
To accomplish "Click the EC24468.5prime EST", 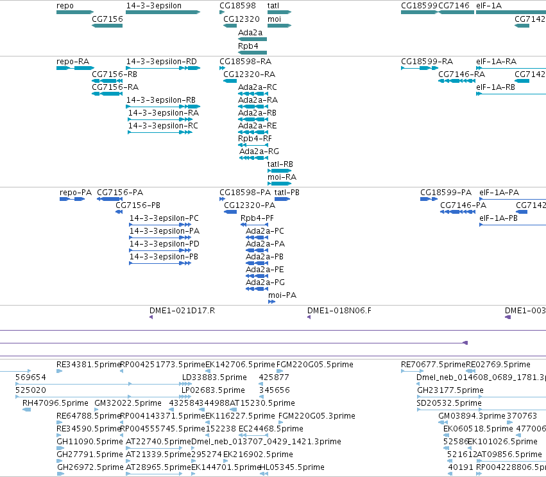I will 253,435.
